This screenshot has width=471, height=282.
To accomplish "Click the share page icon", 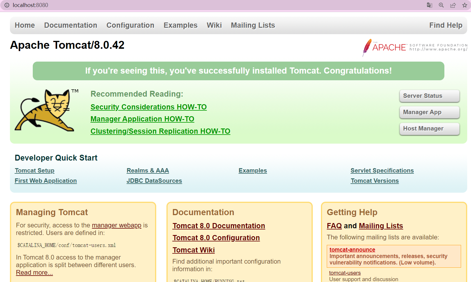I will pos(453,5).
